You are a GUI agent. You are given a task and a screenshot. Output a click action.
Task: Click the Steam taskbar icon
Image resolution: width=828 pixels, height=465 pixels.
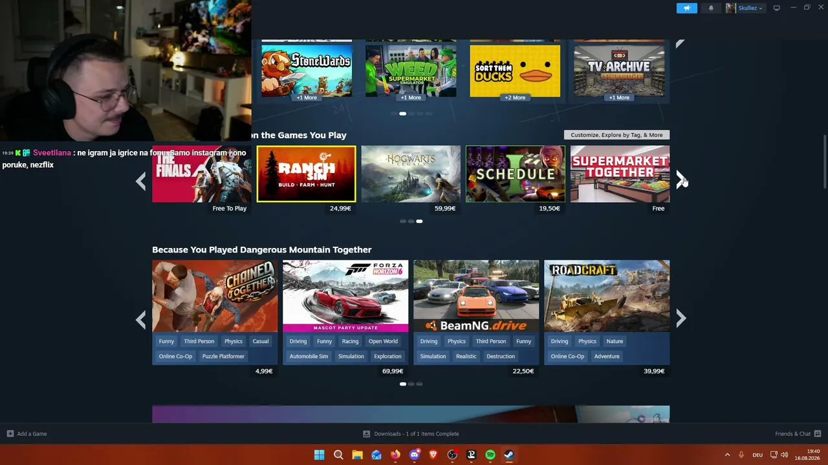509,455
